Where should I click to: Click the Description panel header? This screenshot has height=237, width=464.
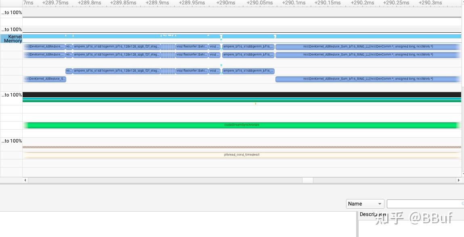tap(373, 214)
